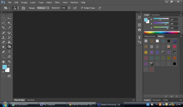Click the B value field 234
Viewport: 183px width, 107px height.
(174, 28)
